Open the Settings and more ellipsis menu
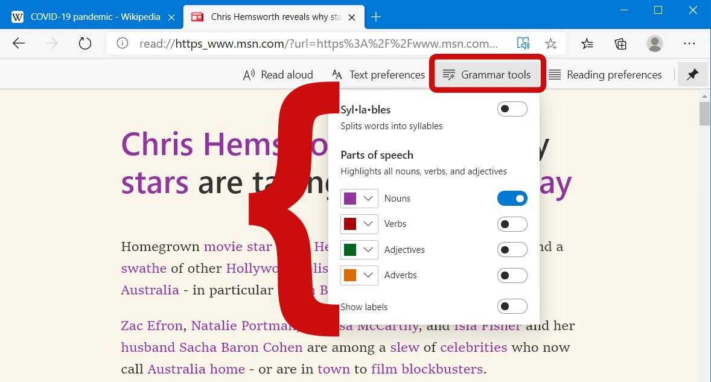Image resolution: width=711 pixels, height=382 pixels. [x=689, y=43]
